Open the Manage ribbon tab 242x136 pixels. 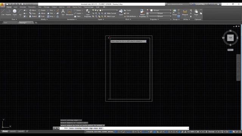(x=47, y=7)
